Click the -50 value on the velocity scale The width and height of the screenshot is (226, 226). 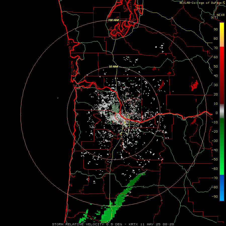215,159
